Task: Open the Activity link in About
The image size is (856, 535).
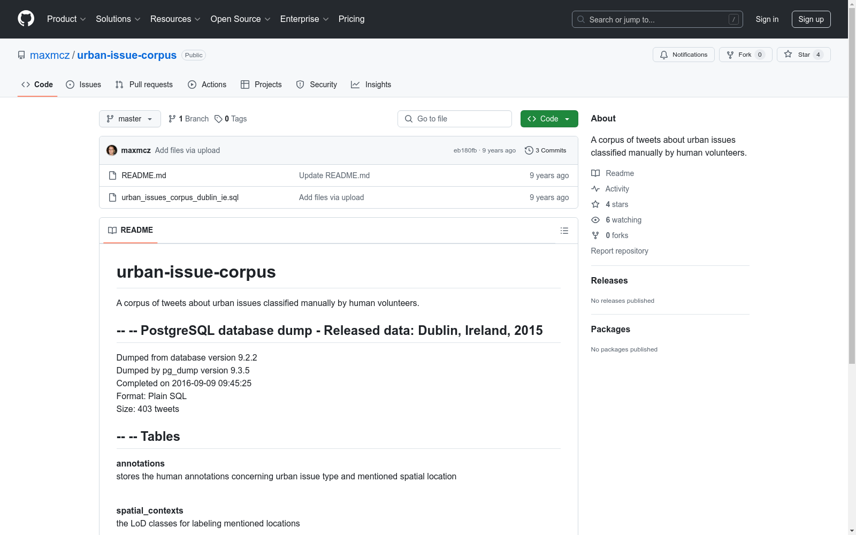Action: pyautogui.click(x=610, y=189)
